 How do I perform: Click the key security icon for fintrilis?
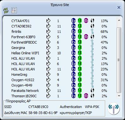click(x=92, y=32)
